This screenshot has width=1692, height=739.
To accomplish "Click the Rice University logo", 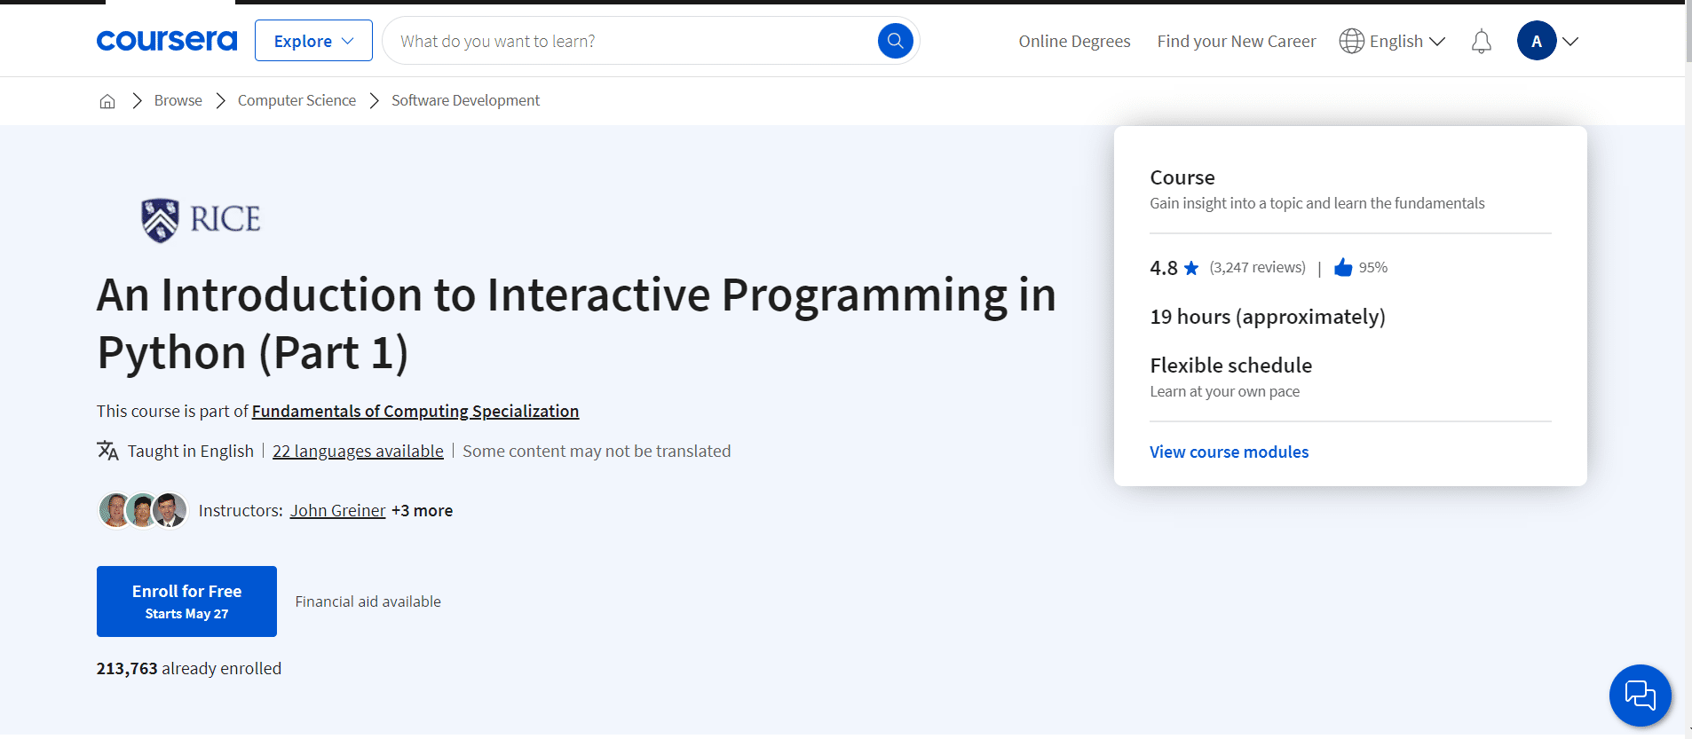I will [201, 219].
